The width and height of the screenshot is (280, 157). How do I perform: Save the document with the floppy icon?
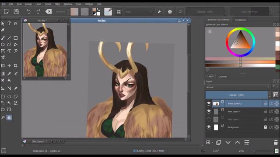coord(16,12)
